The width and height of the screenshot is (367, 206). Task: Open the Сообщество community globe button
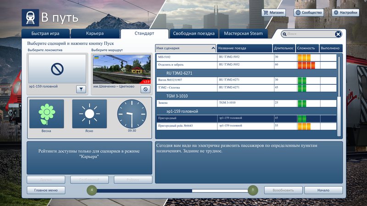click(308, 13)
